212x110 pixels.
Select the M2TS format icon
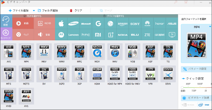pos(26,74)
